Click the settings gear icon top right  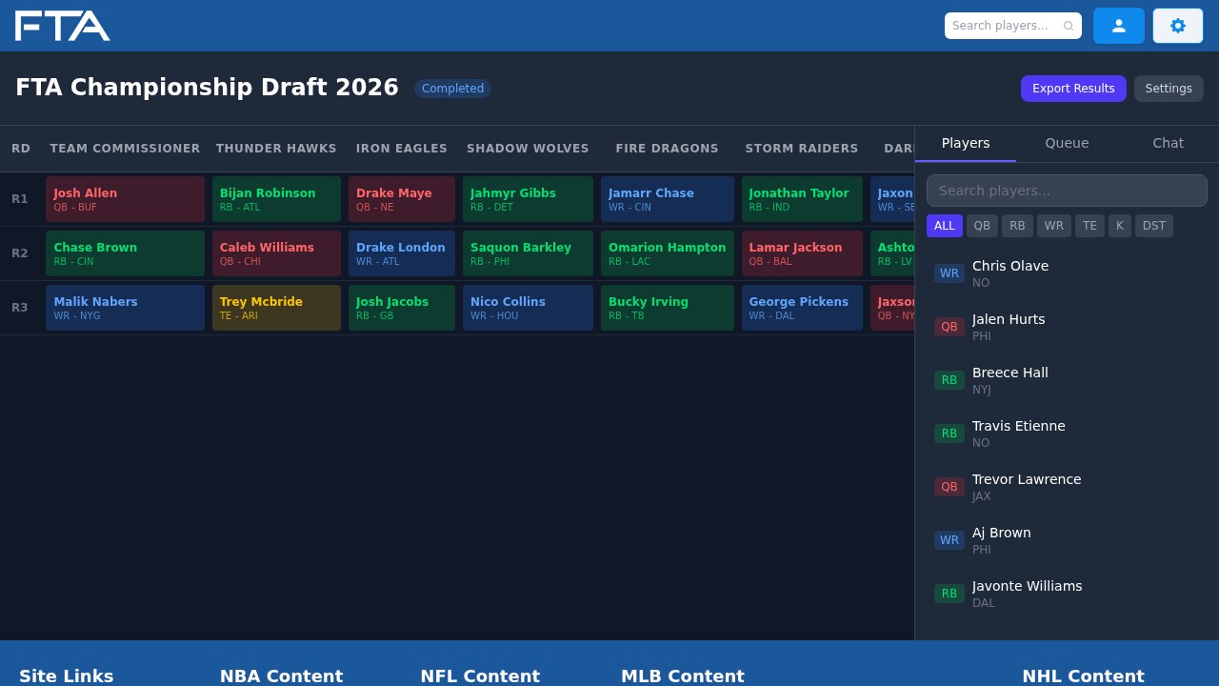1177,26
